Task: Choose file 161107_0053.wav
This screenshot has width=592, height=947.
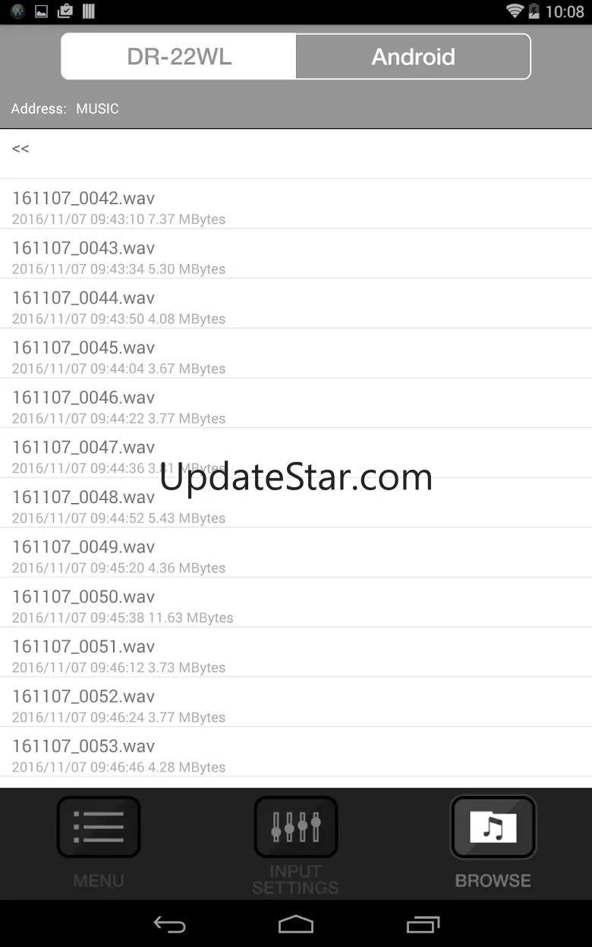Action: coord(296,753)
